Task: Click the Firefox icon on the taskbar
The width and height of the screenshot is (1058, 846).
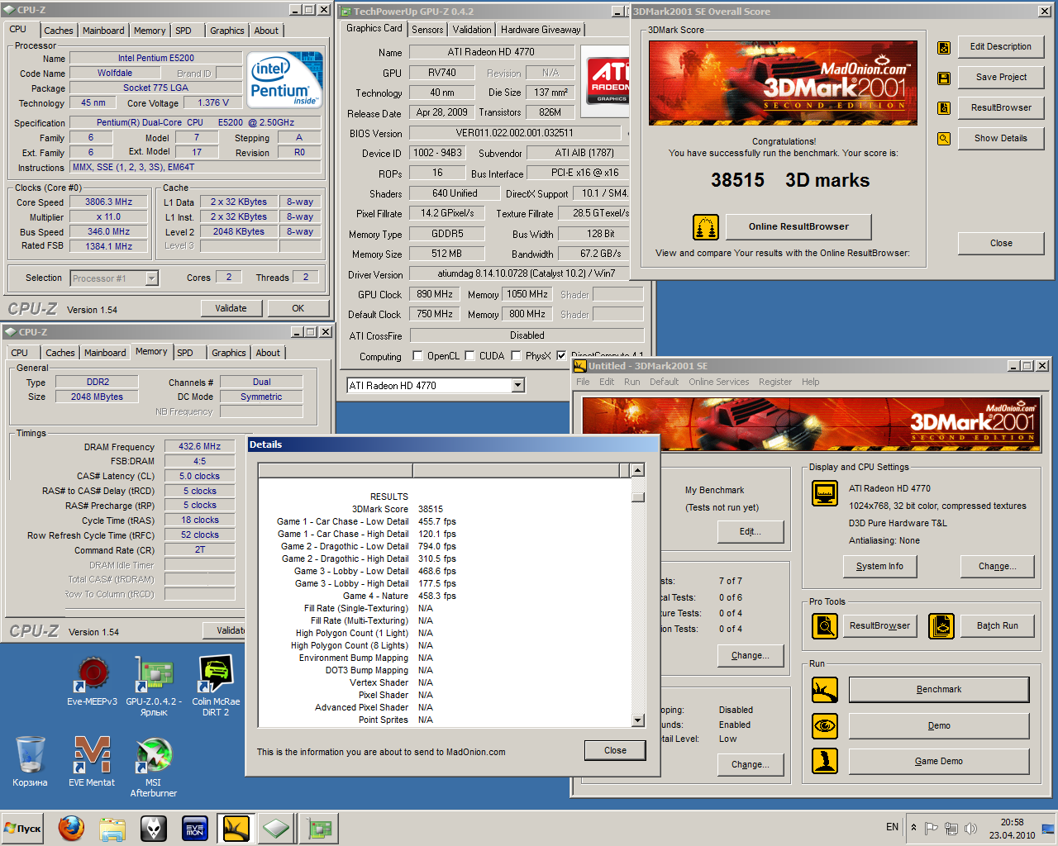Action: pos(71,828)
